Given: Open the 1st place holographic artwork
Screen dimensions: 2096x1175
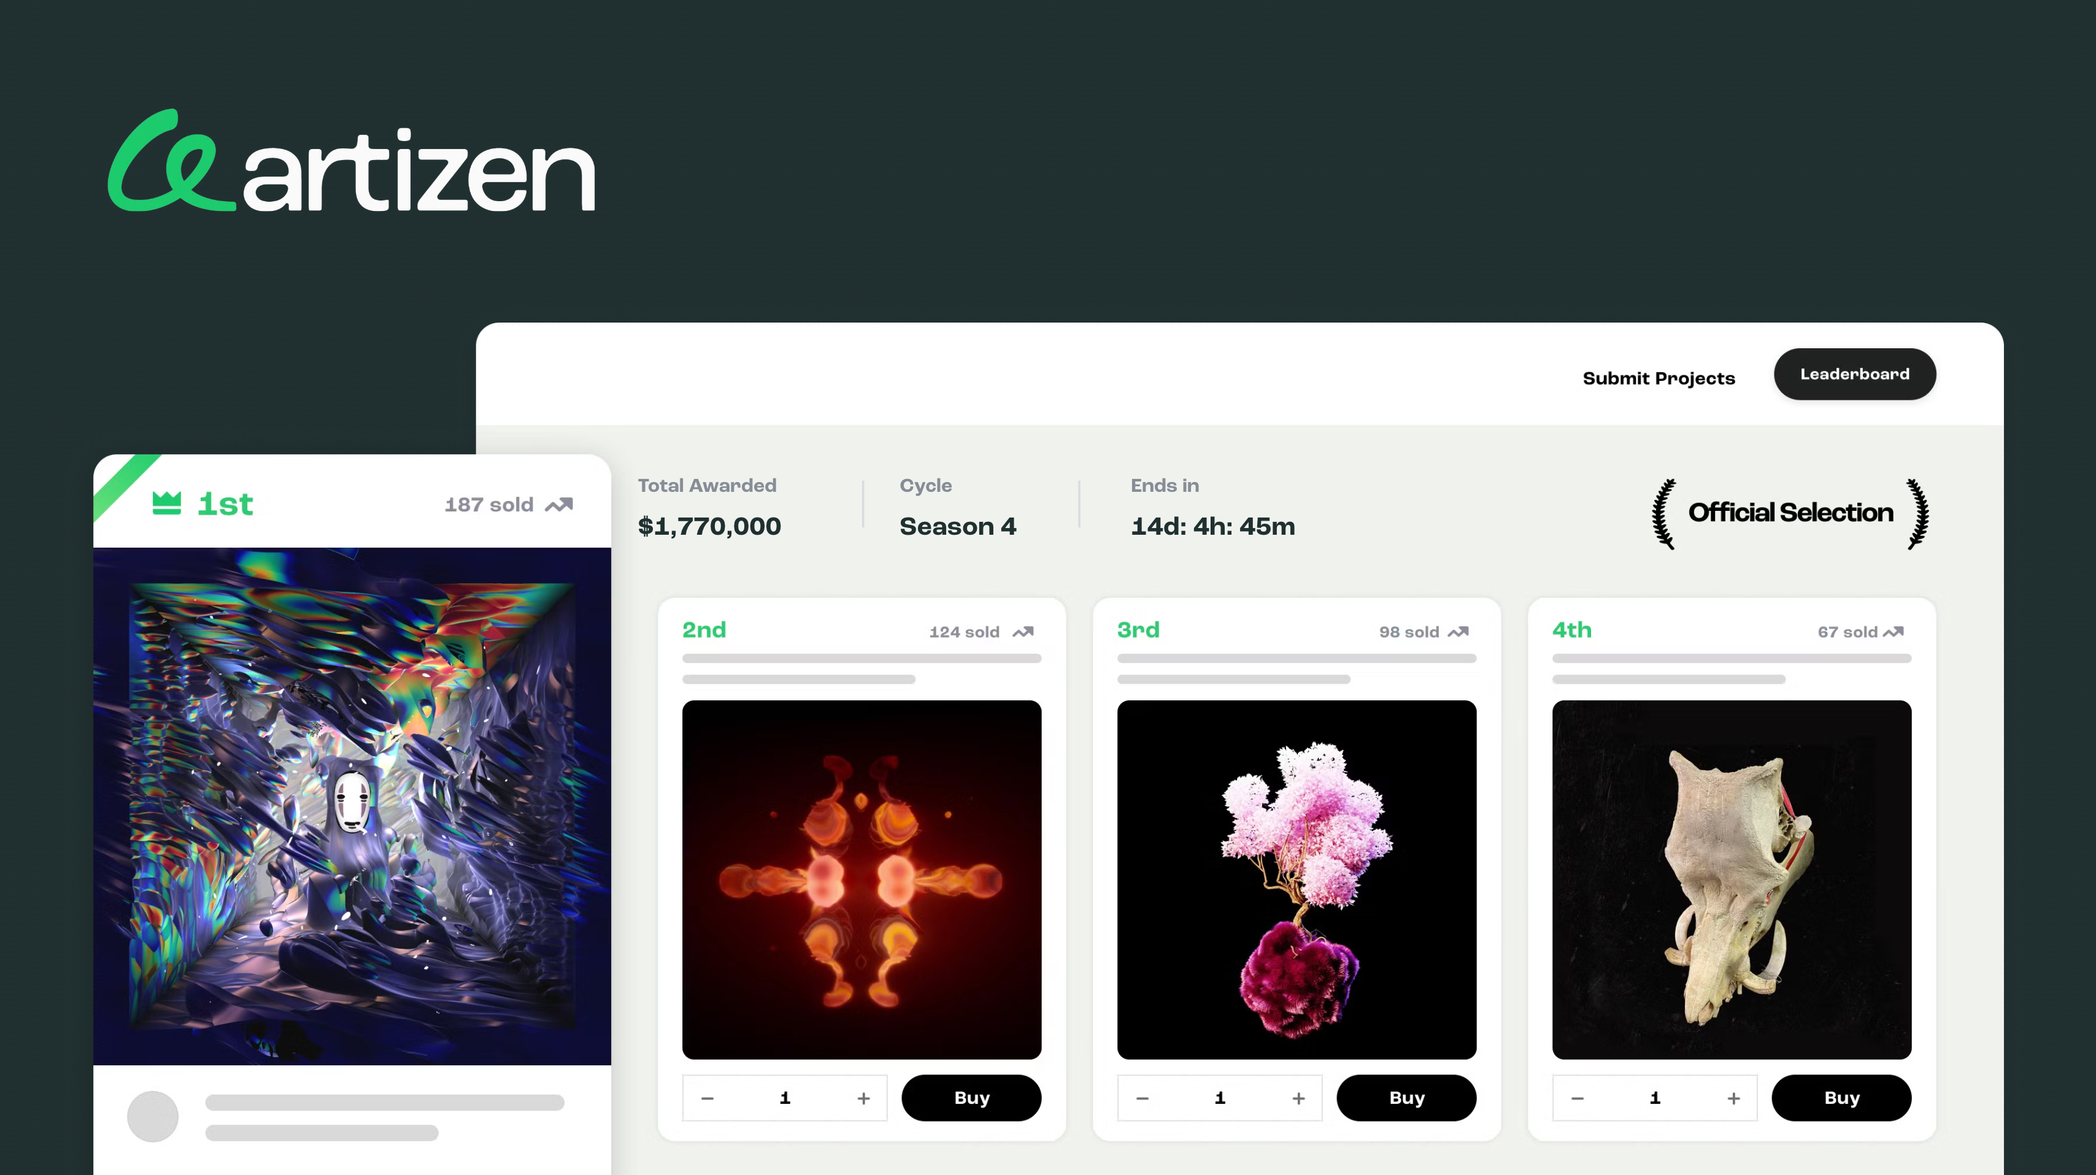Looking at the screenshot, I should (352, 806).
